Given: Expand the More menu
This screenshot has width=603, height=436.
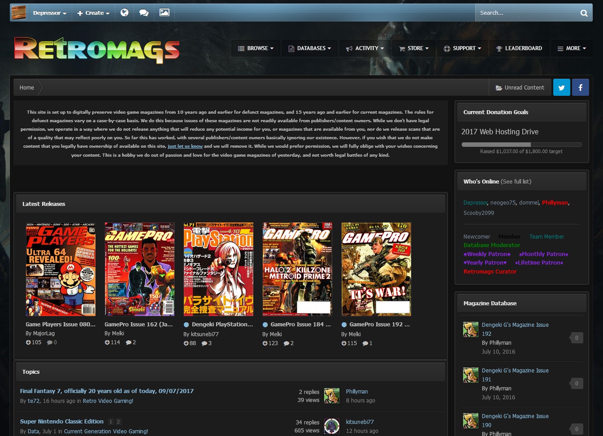Looking at the screenshot, I should click(x=572, y=48).
